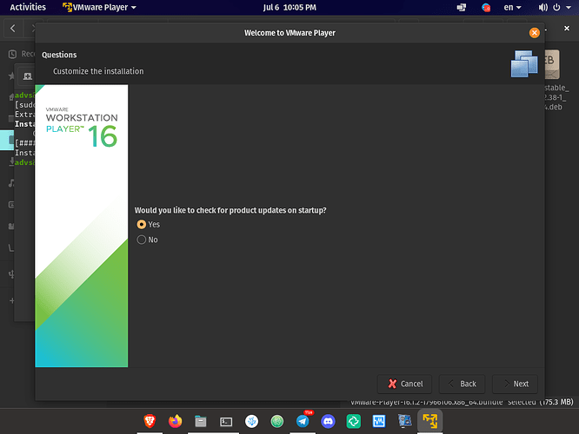Click the Workstation Player 16 banner image
The width and height of the screenshot is (579, 434).
(82, 226)
